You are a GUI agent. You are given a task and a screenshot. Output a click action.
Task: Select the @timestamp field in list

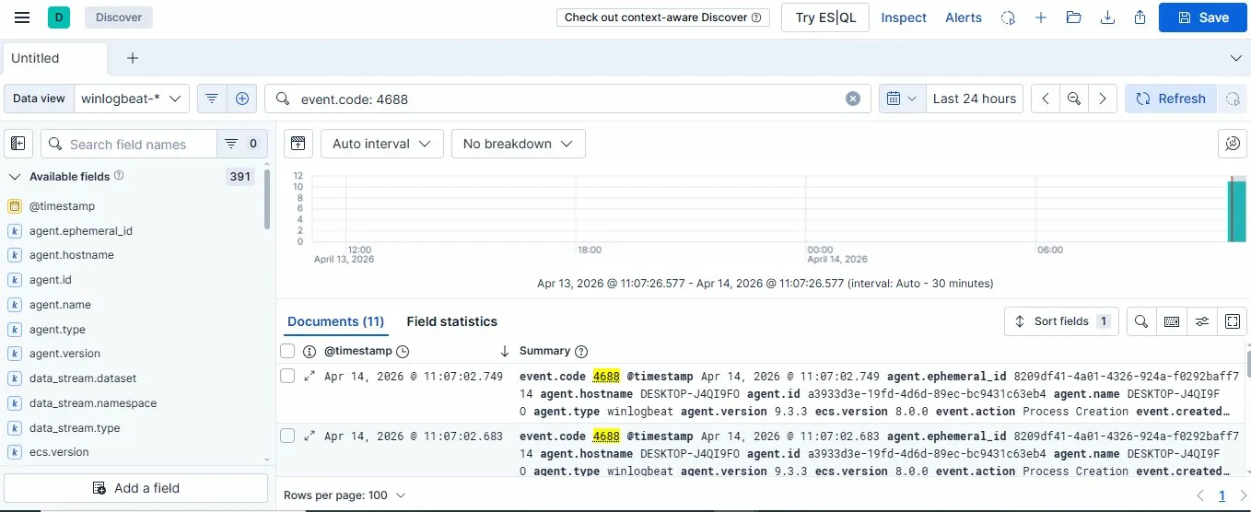[x=62, y=206]
